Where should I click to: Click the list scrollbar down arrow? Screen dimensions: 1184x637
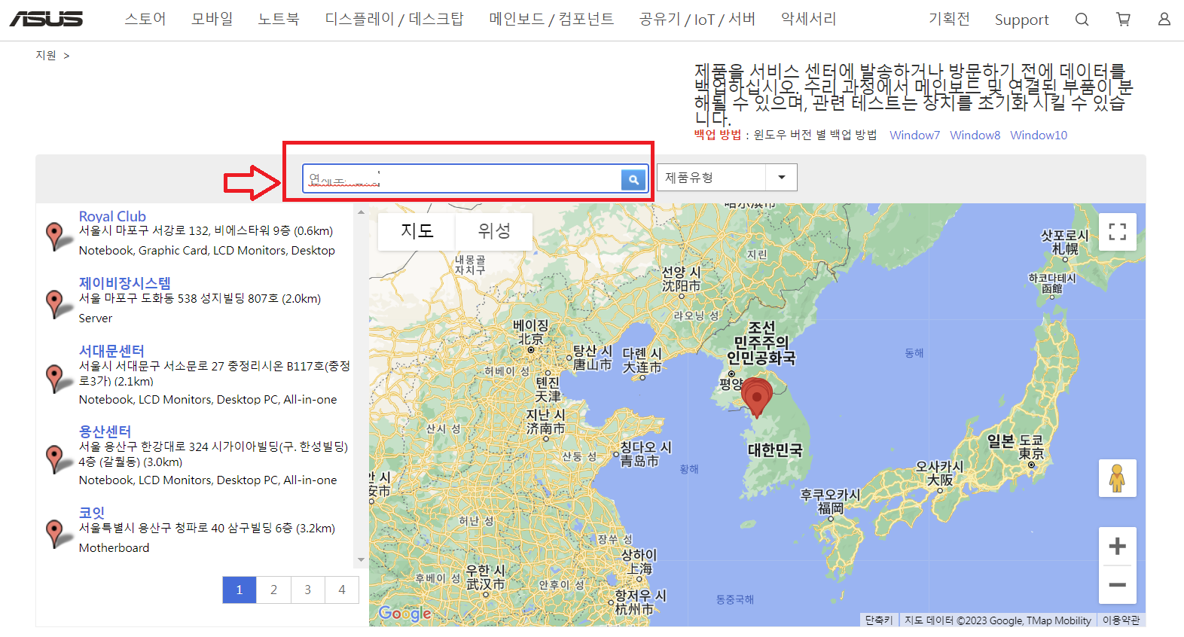tap(361, 560)
